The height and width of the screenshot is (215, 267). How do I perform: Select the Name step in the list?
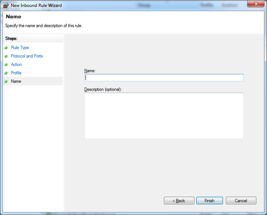33,81
